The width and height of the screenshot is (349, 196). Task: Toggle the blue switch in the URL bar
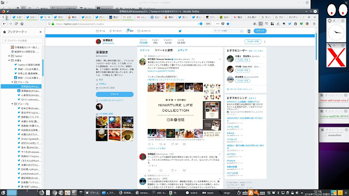click(201, 24)
